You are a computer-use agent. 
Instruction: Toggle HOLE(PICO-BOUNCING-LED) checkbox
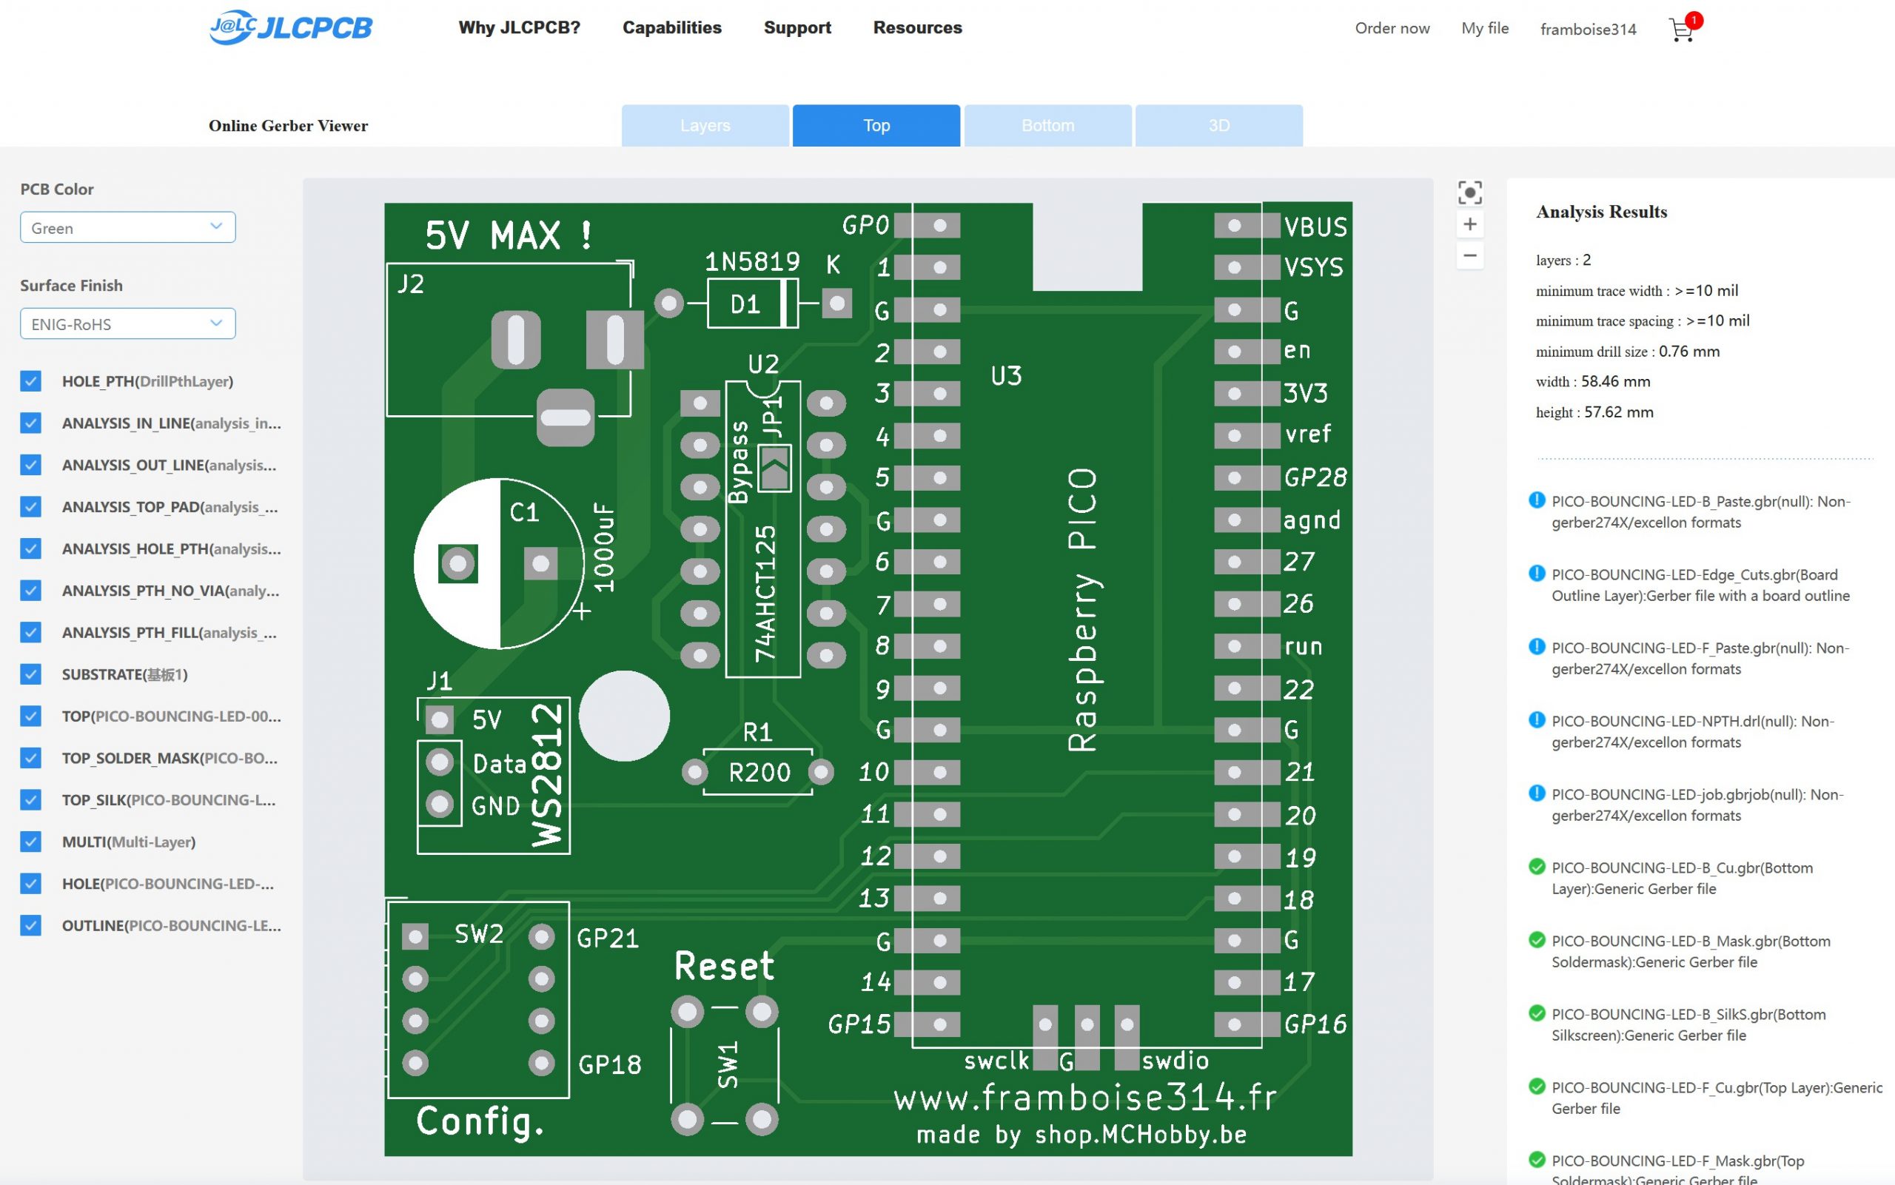[x=30, y=884]
